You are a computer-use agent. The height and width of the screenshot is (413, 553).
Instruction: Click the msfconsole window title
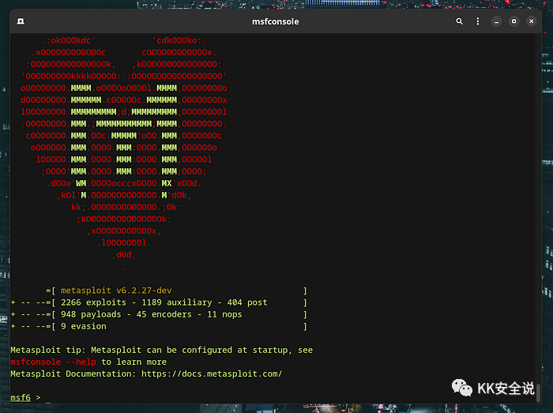tap(275, 21)
